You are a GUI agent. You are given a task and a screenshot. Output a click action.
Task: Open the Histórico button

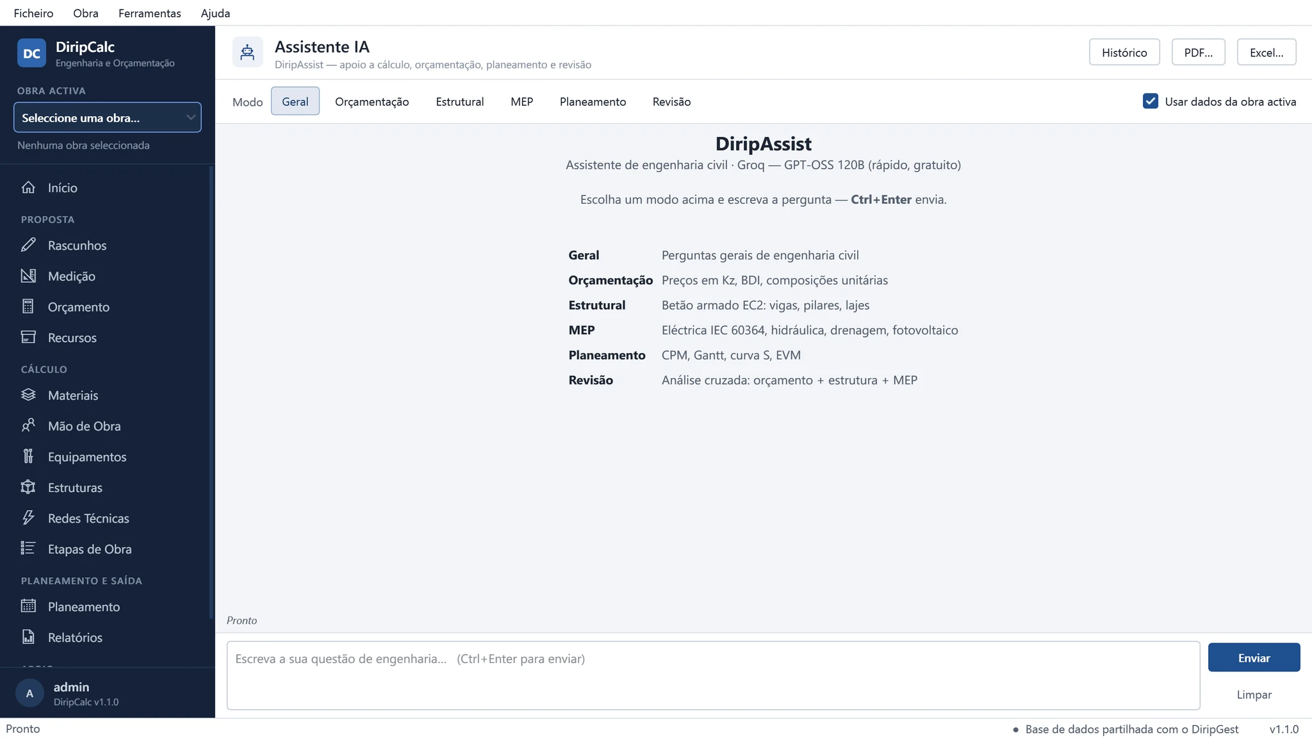tap(1124, 53)
